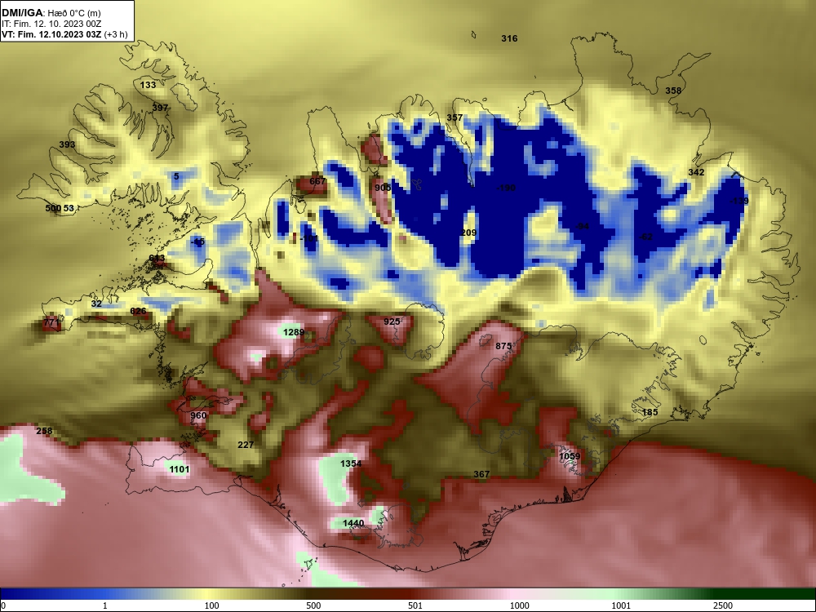Click the legend label 501
This screenshot has width=816, height=612.
coord(415,605)
